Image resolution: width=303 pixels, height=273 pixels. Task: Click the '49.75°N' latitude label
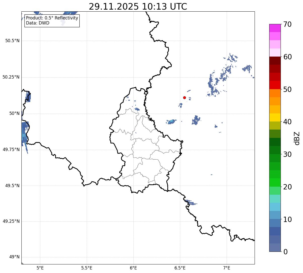(x=11, y=150)
